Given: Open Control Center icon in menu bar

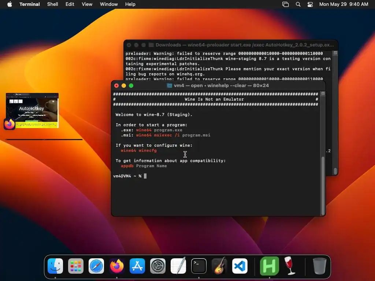Looking at the screenshot, I should pyautogui.click(x=310, y=4).
